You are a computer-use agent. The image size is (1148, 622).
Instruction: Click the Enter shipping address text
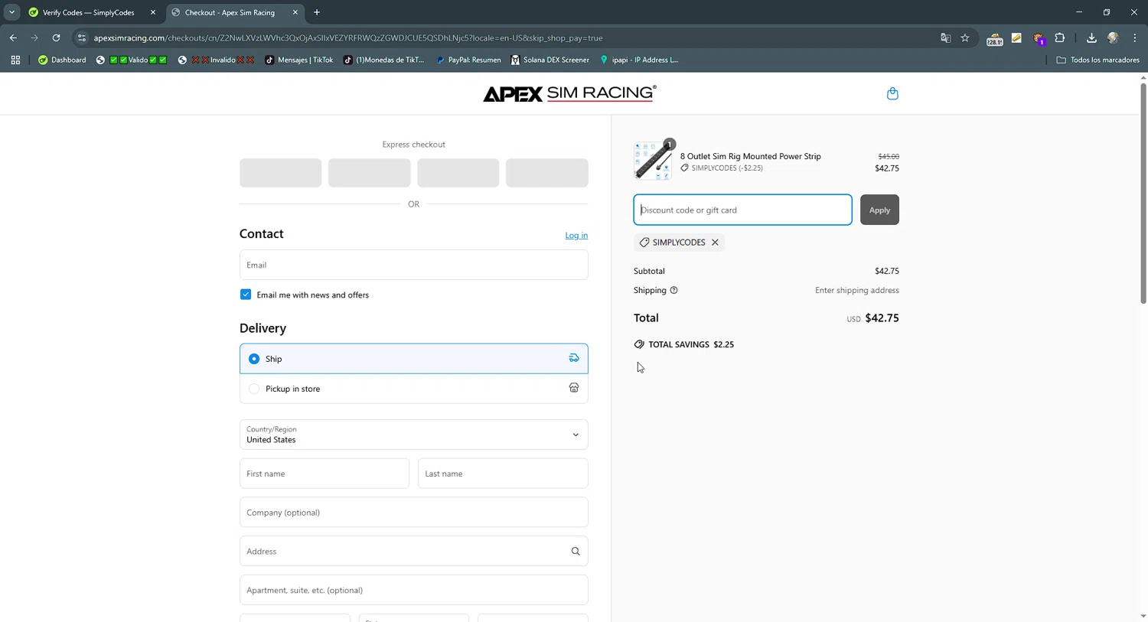[857, 291]
